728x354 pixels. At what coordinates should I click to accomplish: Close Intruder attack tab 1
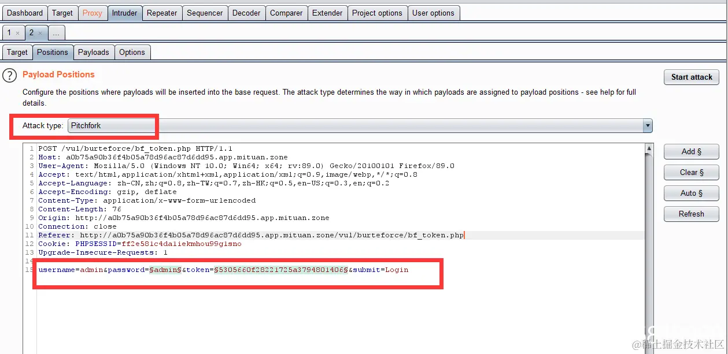coord(17,33)
